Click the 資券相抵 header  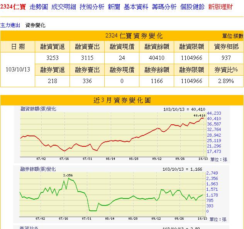pos(226,47)
